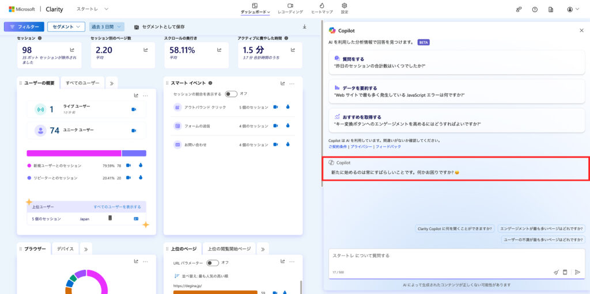Screen dimensions: 590x294
Task: Close the Copilot panel
Action: click(x=581, y=30)
